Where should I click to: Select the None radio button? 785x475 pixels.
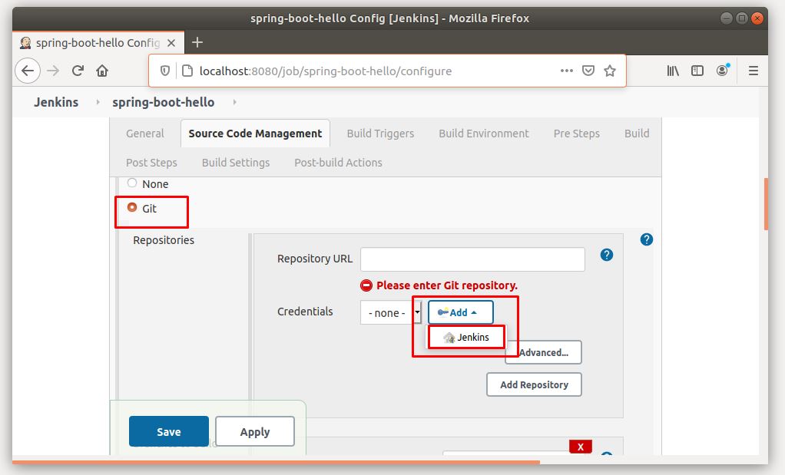click(x=134, y=183)
